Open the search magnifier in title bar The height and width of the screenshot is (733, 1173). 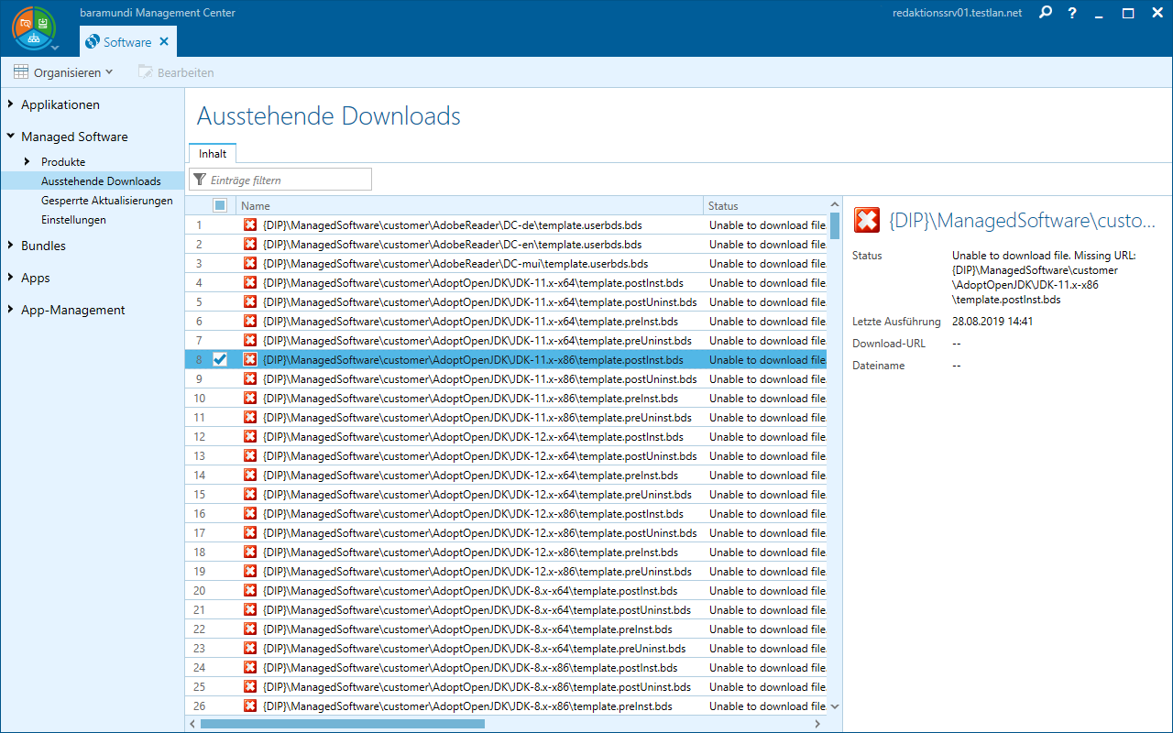pyautogui.click(x=1046, y=14)
